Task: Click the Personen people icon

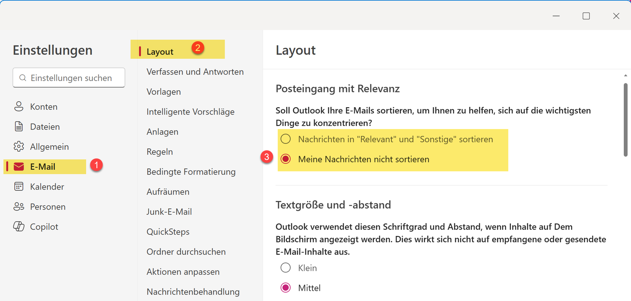Action: click(x=19, y=206)
